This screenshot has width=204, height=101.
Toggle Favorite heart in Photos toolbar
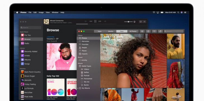154,31
